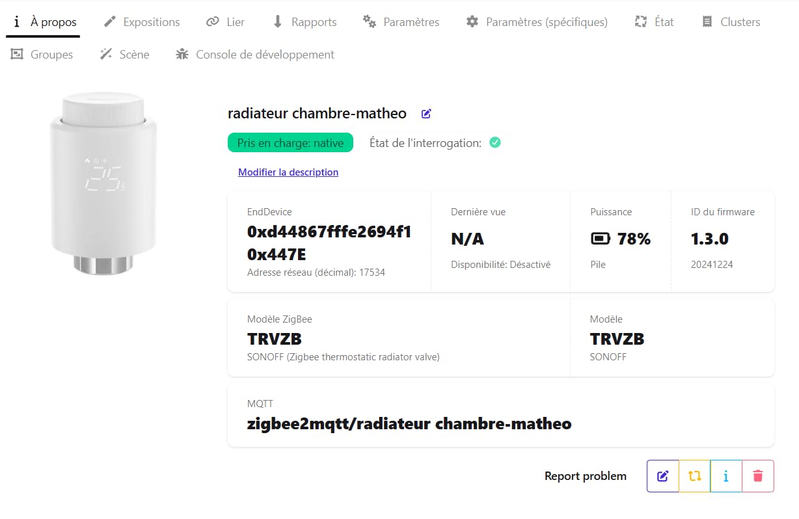Click the yellow reconfigure device button
The width and height of the screenshot is (799, 519).
click(x=694, y=476)
